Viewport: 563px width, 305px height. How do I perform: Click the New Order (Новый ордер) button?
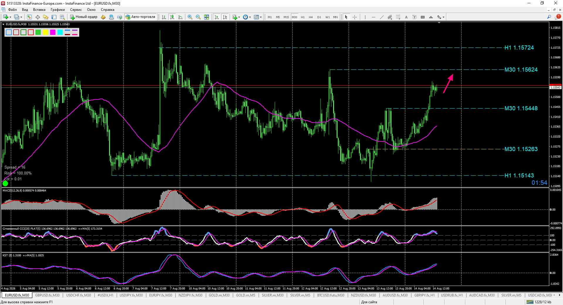coord(84,17)
